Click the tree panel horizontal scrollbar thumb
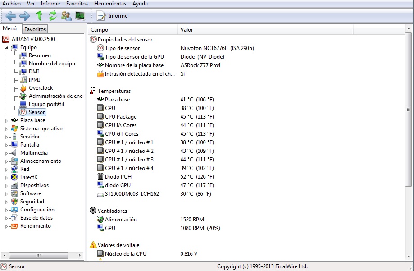The height and width of the screenshot is (271, 414). coord(39,255)
